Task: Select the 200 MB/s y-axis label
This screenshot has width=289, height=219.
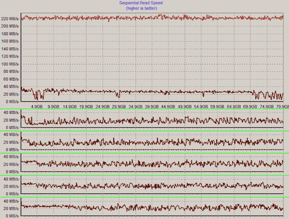Action: pos(10,26)
